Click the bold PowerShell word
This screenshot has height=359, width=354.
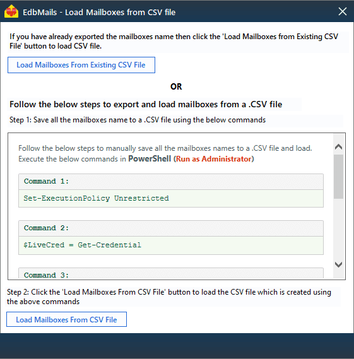(x=150, y=158)
